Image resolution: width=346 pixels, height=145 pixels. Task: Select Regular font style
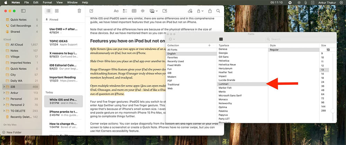[x=293, y=50]
